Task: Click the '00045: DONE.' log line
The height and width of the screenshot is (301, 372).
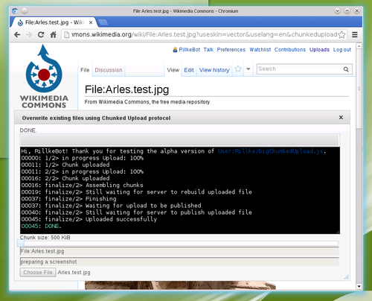Action: pyautogui.click(x=41, y=226)
